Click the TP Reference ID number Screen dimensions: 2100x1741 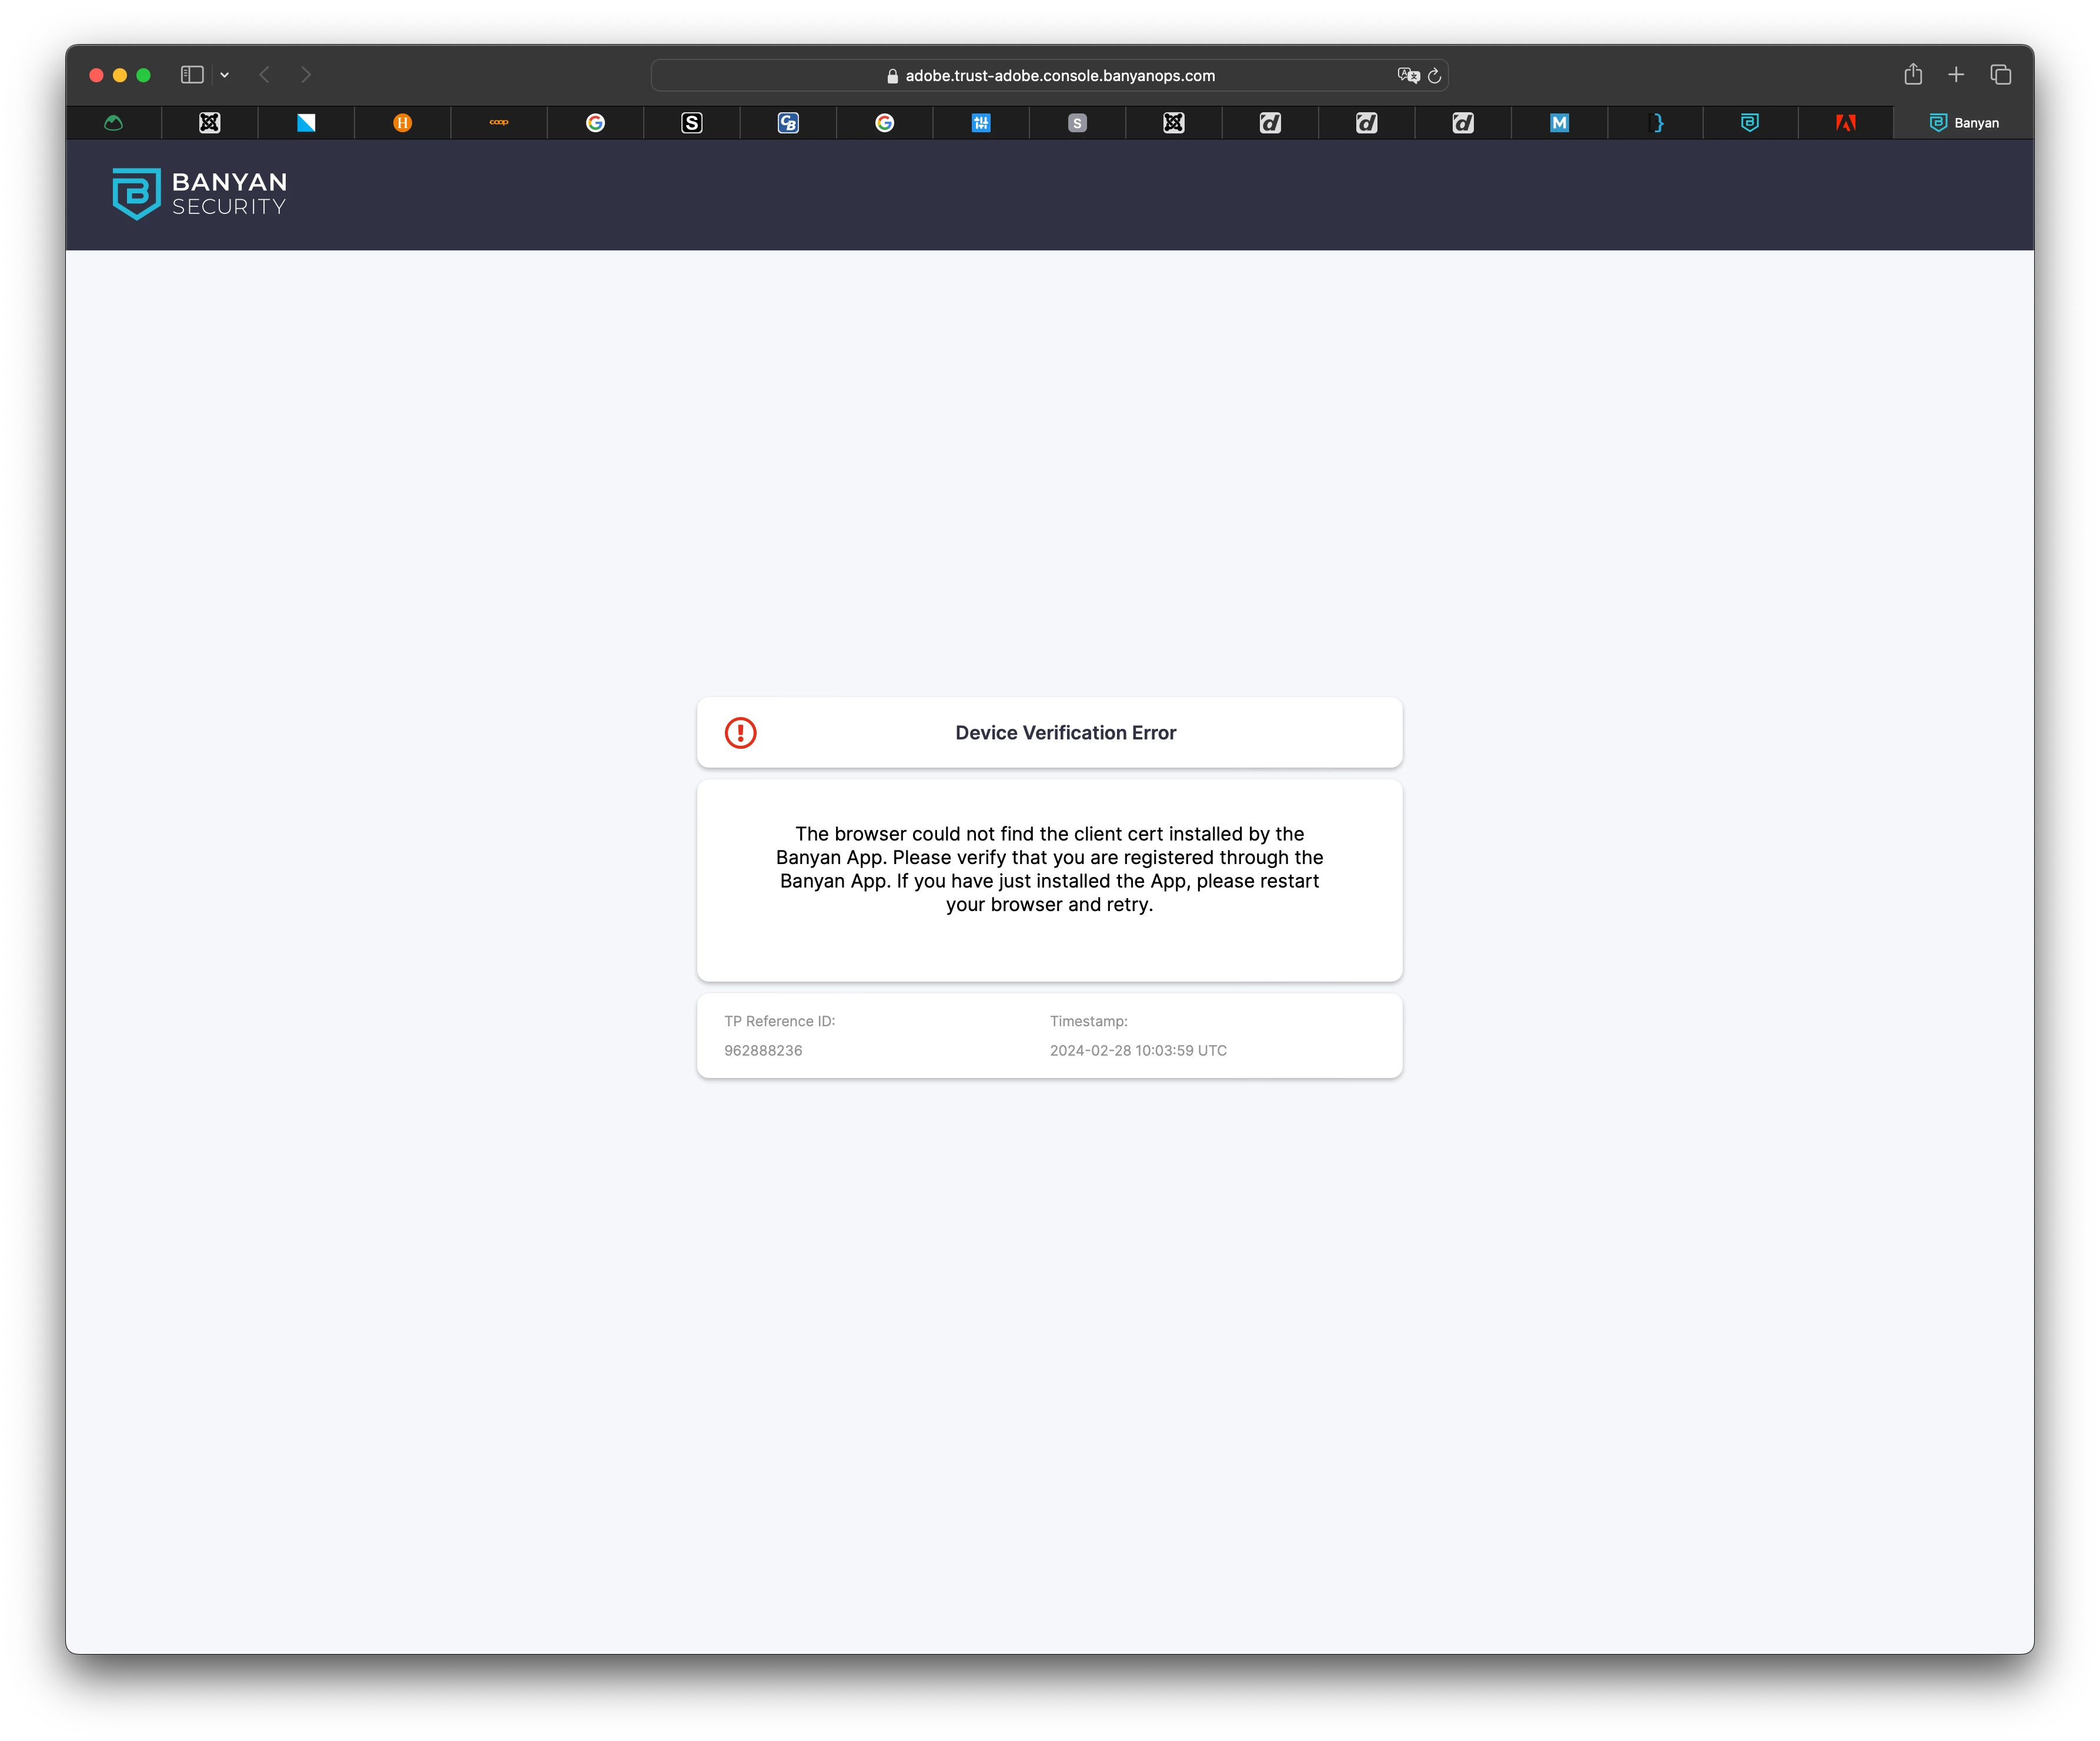[x=763, y=1050]
